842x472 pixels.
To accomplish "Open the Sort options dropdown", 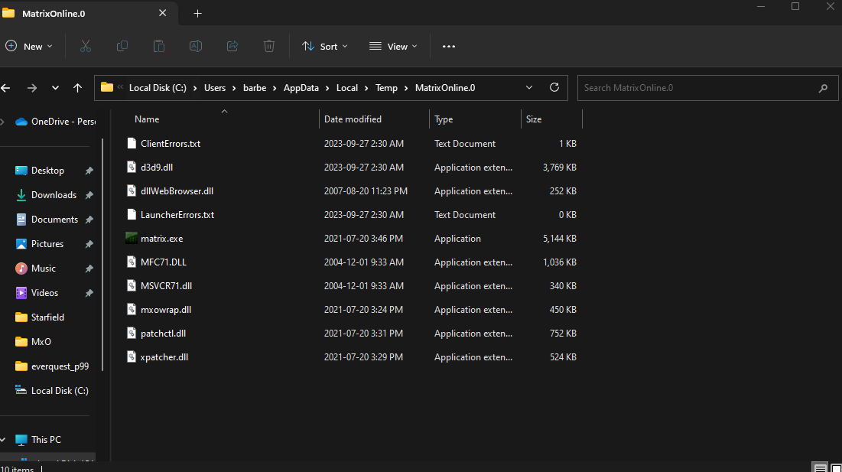I will pos(325,46).
